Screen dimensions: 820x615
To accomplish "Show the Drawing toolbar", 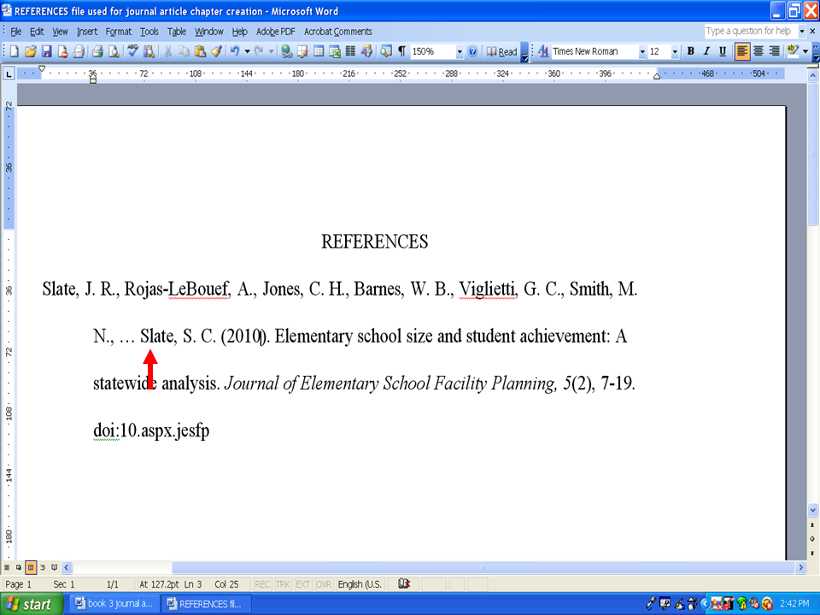I will (366, 51).
